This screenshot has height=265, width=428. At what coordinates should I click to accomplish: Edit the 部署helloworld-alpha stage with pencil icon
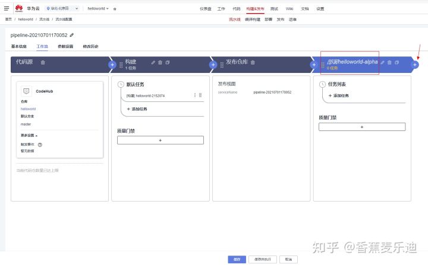[x=382, y=62]
